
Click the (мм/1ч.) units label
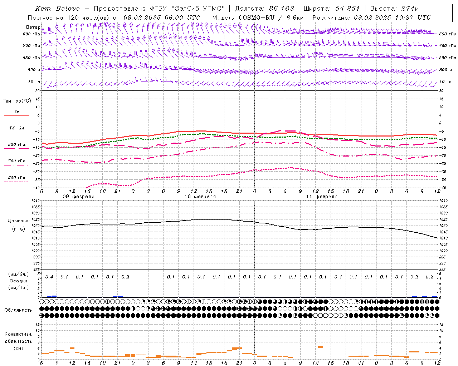click(x=18, y=288)
